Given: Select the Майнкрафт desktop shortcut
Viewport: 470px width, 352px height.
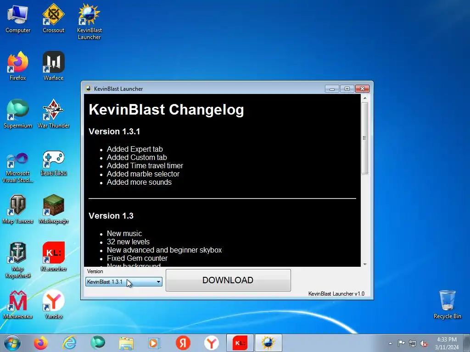Looking at the screenshot, I should [x=53, y=209].
